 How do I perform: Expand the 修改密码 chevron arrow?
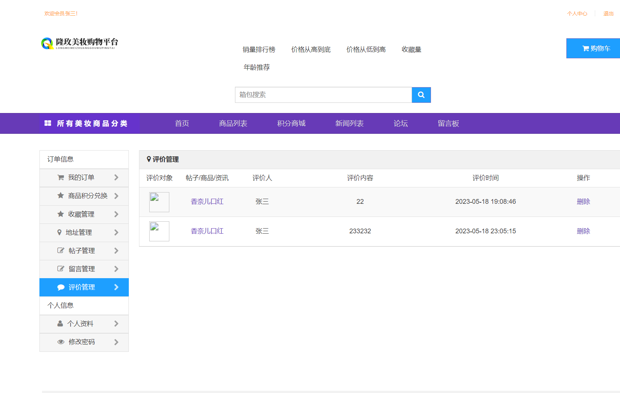click(x=116, y=342)
